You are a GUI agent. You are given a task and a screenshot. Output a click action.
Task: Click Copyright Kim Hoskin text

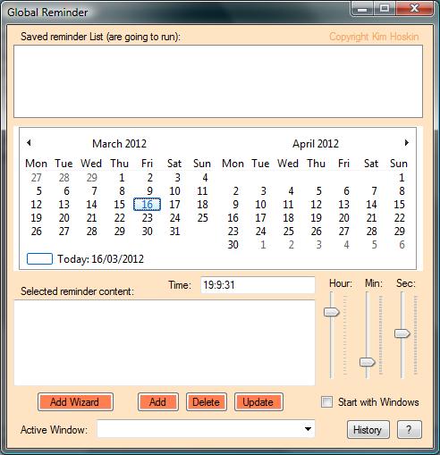point(374,37)
